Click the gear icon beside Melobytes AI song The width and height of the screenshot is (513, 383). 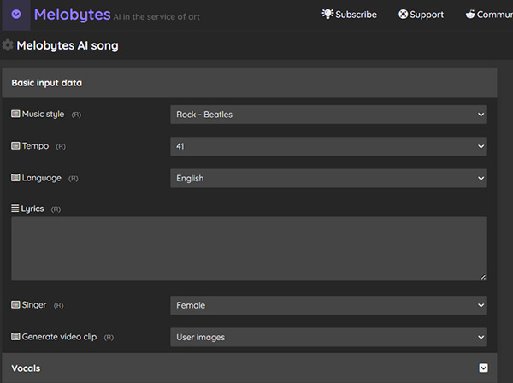[8, 45]
